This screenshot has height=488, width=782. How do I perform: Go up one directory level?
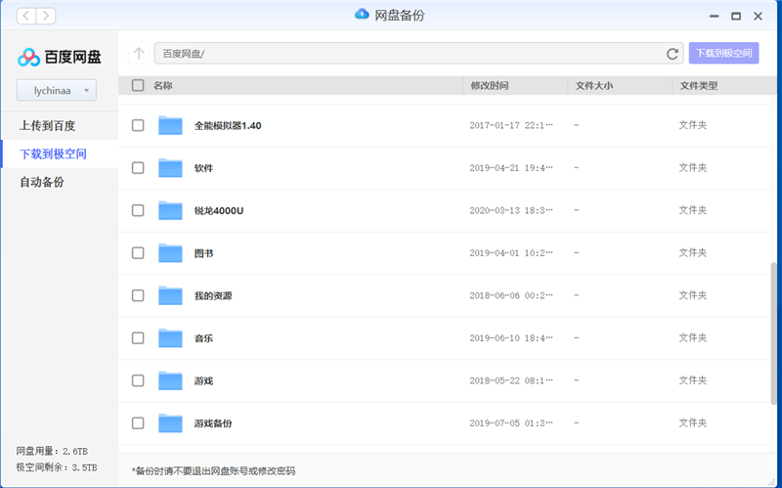139,54
